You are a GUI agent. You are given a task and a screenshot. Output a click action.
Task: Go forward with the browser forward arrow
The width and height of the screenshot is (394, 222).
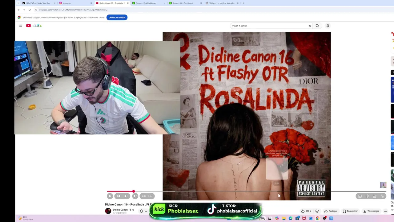pos(24,10)
